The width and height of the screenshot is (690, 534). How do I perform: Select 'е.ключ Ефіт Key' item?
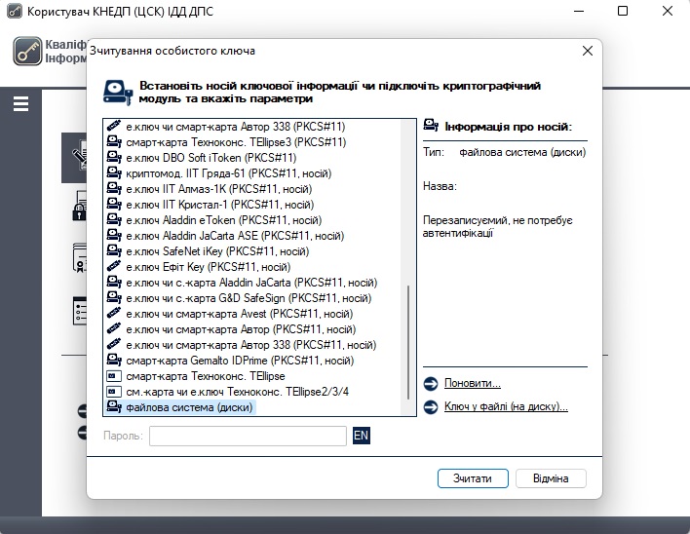tap(199, 267)
